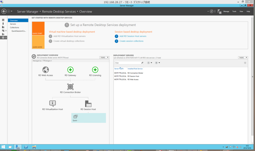Click the RD Session Host icon
255x151 pixels.
tap(88, 104)
